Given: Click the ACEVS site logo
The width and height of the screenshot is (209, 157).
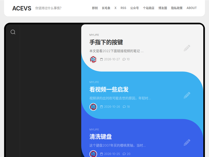Looking at the screenshot, I should [22, 8].
